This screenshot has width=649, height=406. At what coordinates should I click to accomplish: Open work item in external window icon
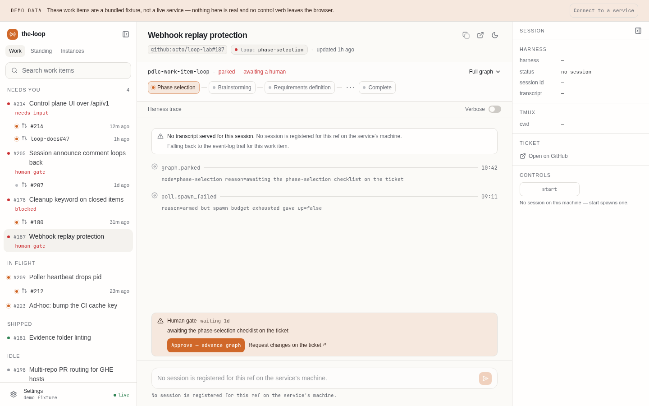[x=480, y=35]
